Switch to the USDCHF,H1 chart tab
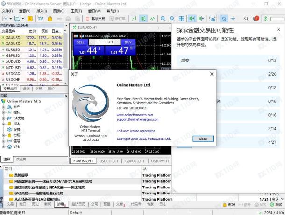 tap(109, 161)
